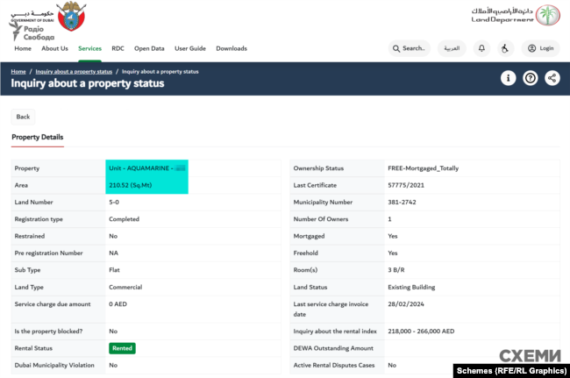This screenshot has height=378, width=570.
Task: Click the share icon
Action: click(x=552, y=78)
